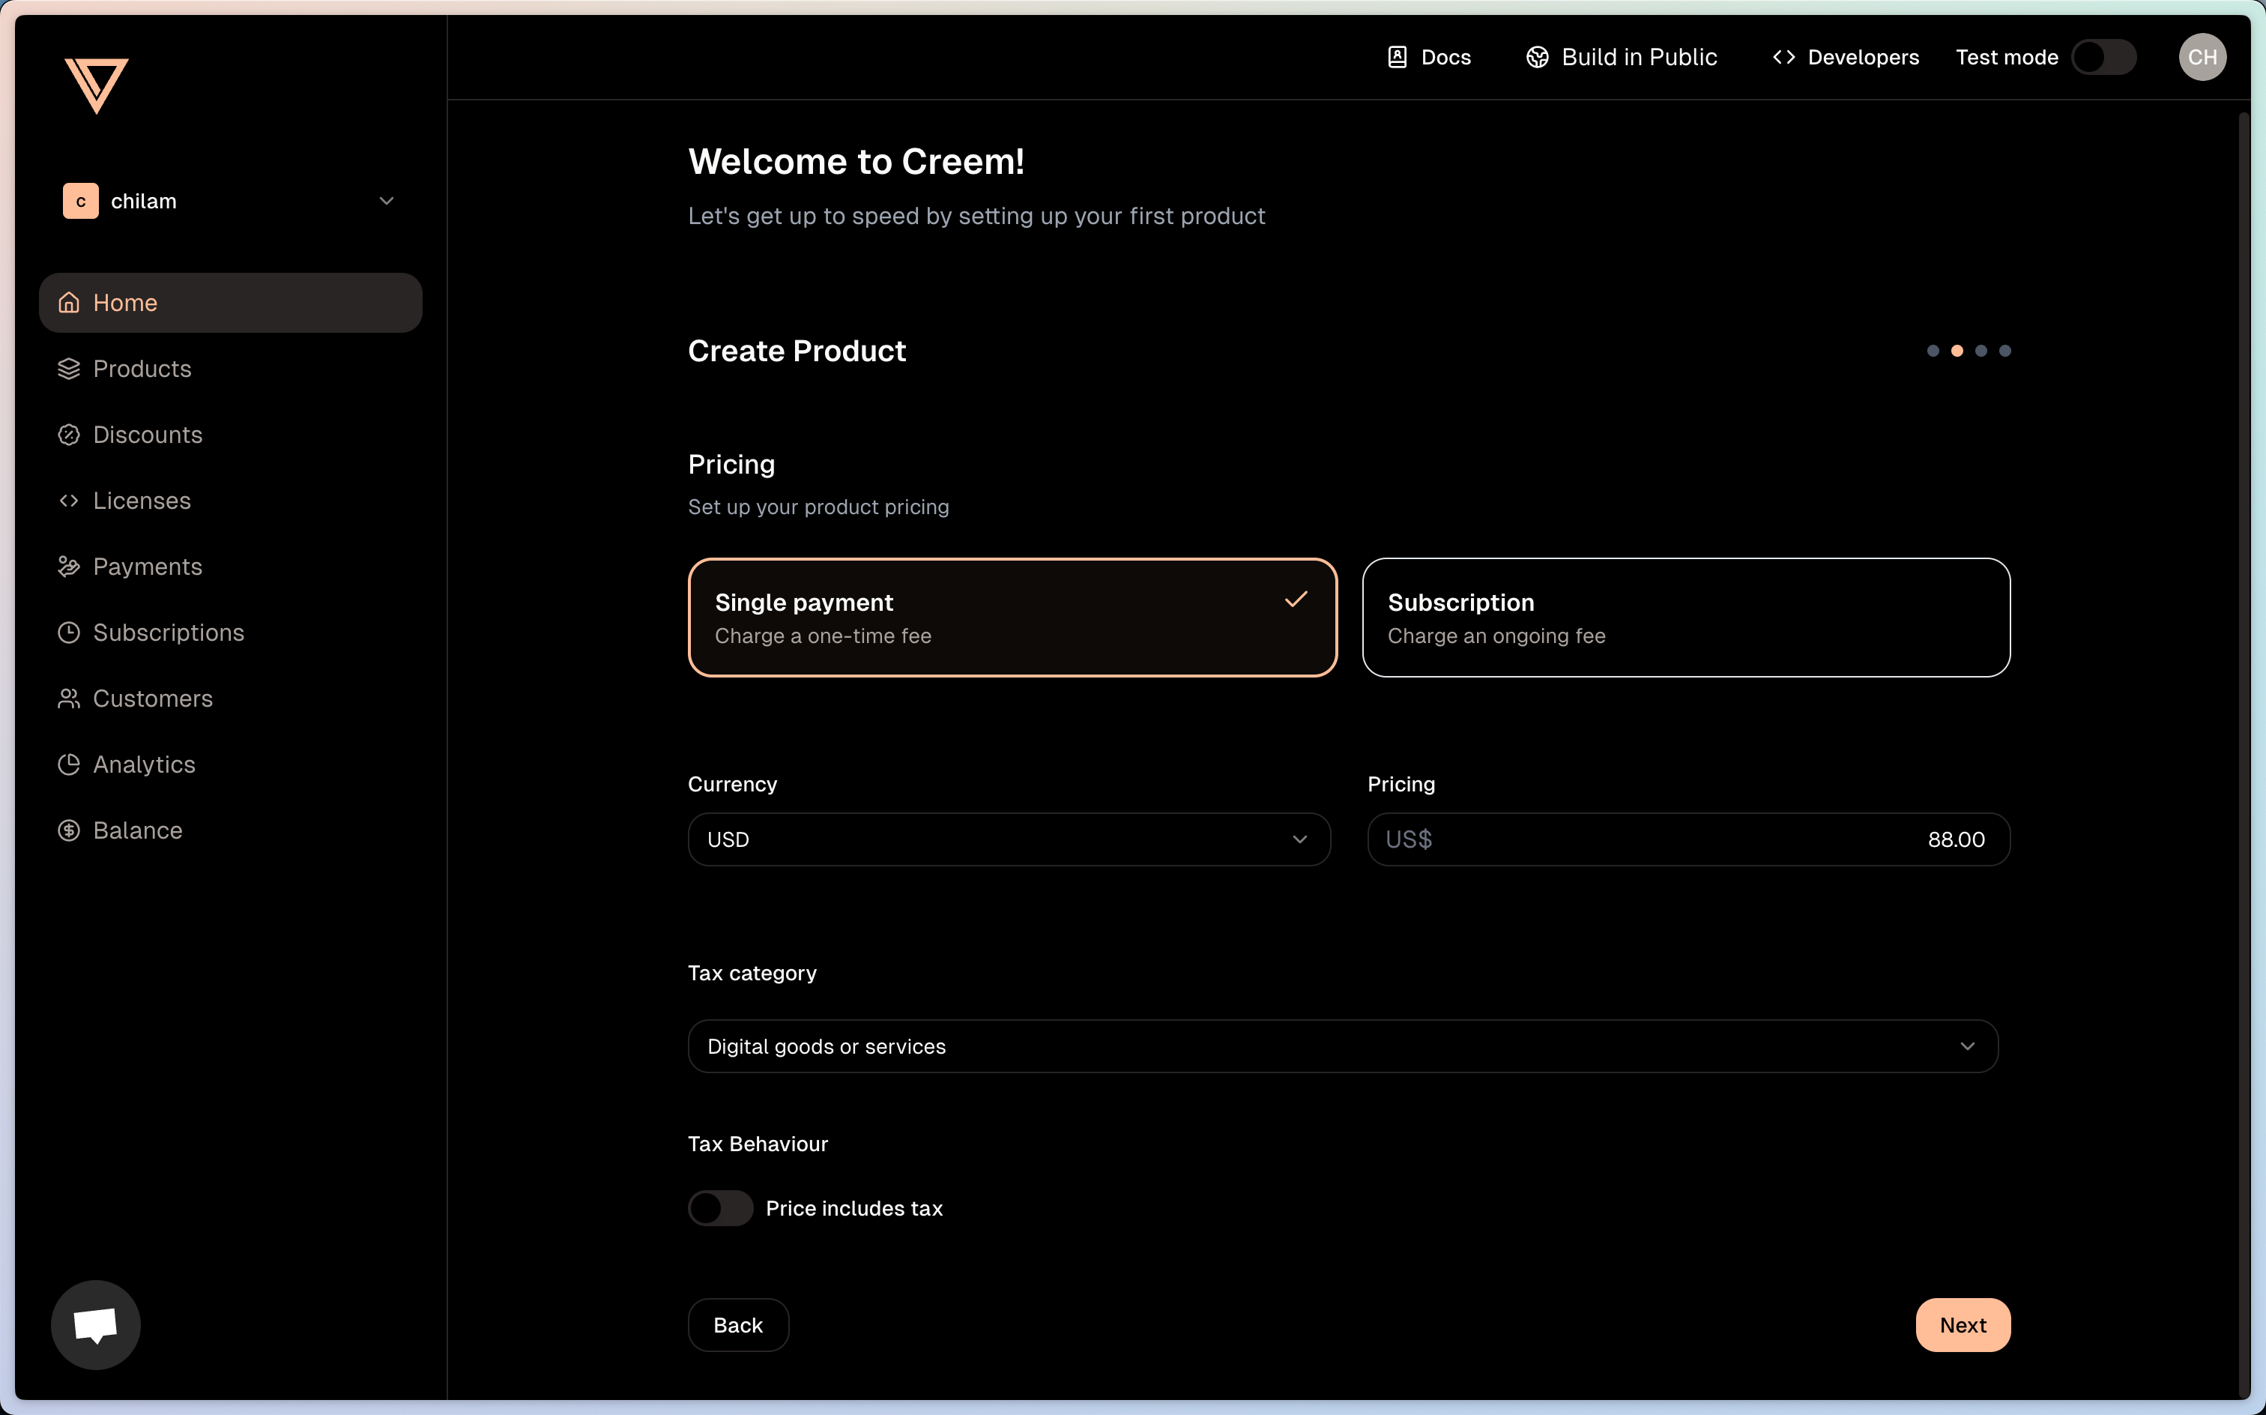Click the 'Create Product' heading
This screenshot has width=2266, height=1415.
(x=797, y=351)
